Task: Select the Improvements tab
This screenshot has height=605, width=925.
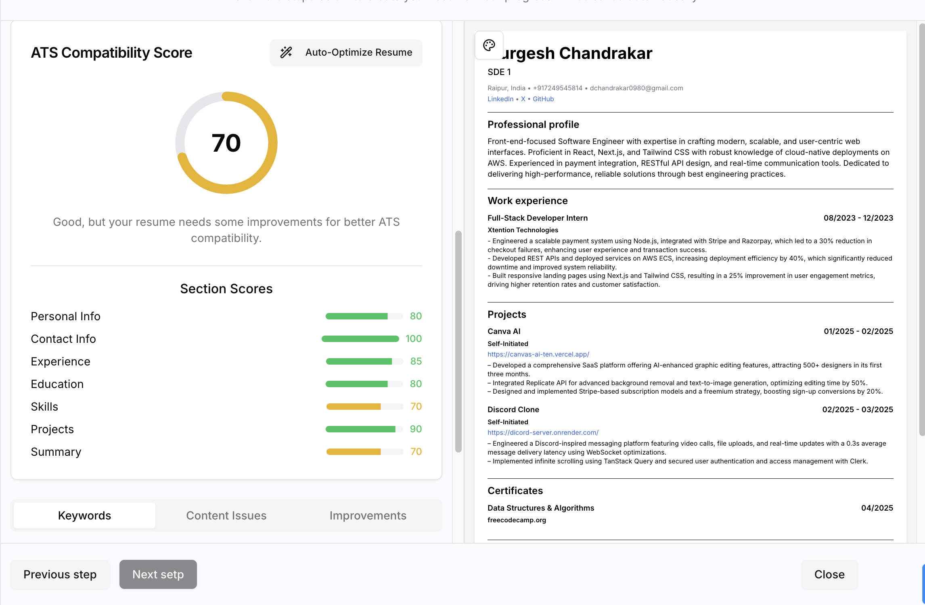Action: (368, 515)
